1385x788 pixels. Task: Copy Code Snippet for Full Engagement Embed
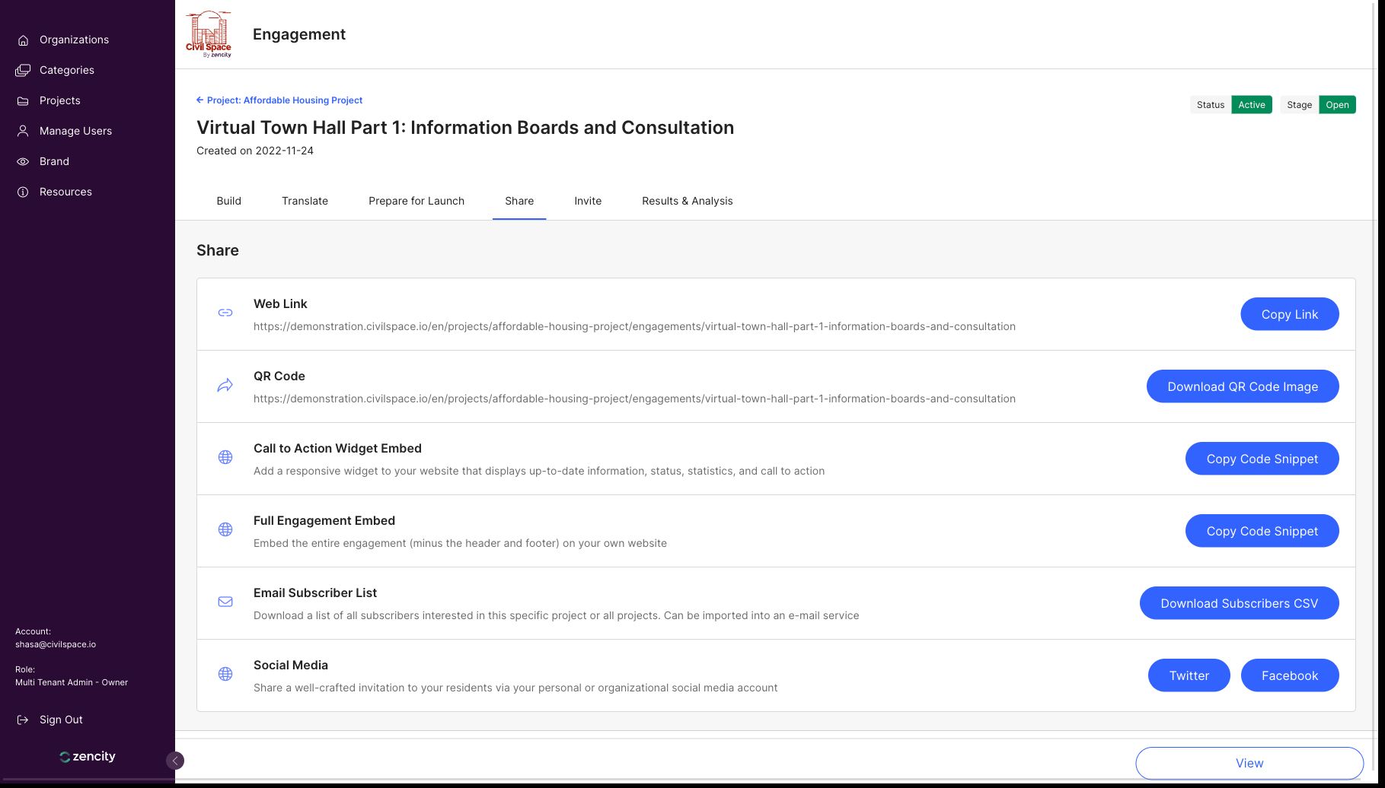coord(1262,531)
